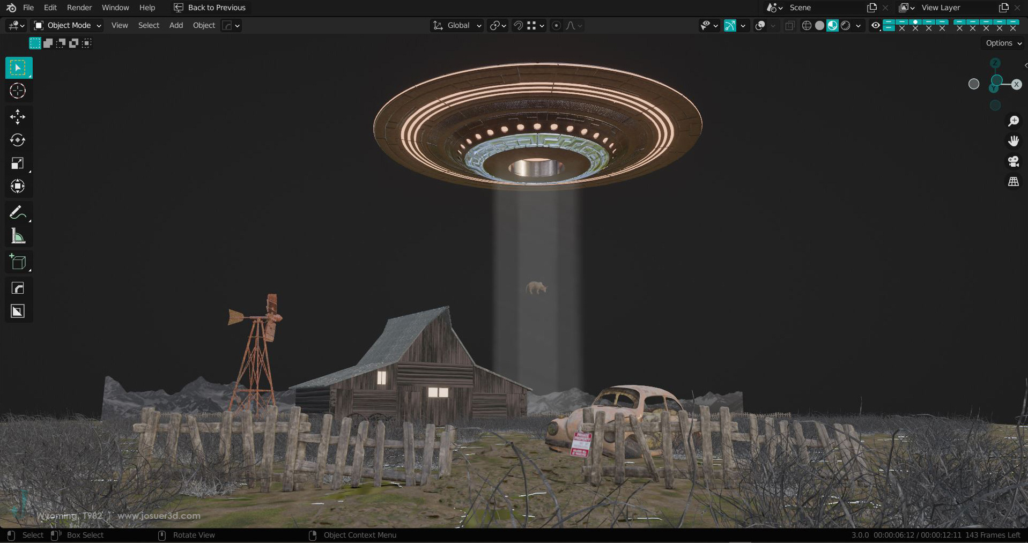Screen dimensions: 1028x543
Task: Switch to the Scale tool
Action: 18,163
